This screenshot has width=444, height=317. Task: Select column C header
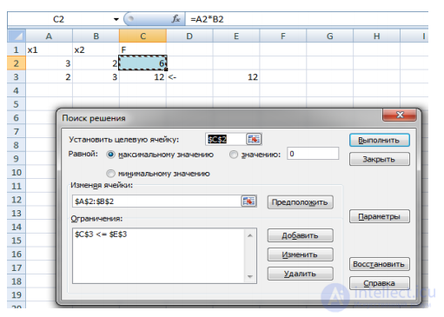click(142, 36)
